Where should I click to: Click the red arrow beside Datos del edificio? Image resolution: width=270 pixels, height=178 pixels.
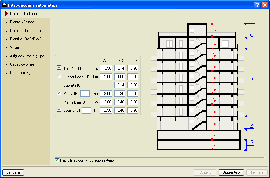coord(6,14)
